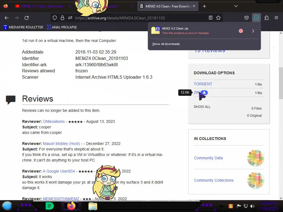The width and height of the screenshot is (283, 212).
Task: Open reviewer Mason Mobley (Hoot) profile
Action: 61,144
